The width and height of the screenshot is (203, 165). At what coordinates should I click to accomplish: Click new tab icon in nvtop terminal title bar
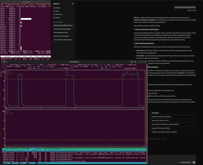(4, 62)
